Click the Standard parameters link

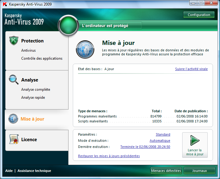click(x=163, y=134)
